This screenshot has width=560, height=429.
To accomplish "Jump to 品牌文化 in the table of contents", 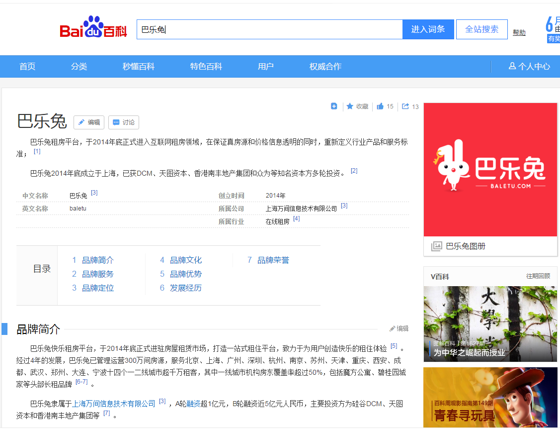I will [x=186, y=260].
